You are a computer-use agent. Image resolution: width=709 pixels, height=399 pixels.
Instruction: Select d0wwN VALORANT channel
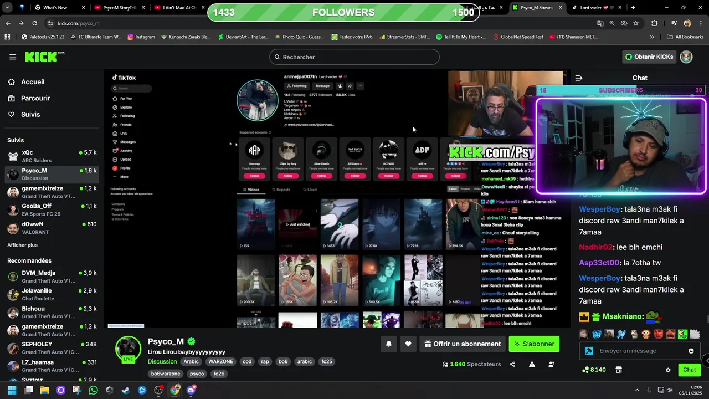pos(52,228)
